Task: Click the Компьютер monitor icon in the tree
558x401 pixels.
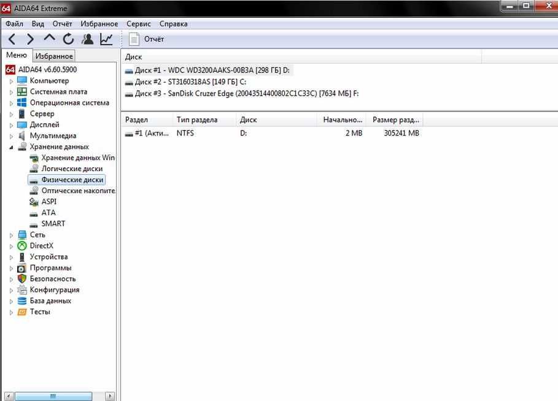Action: pyautogui.click(x=22, y=81)
